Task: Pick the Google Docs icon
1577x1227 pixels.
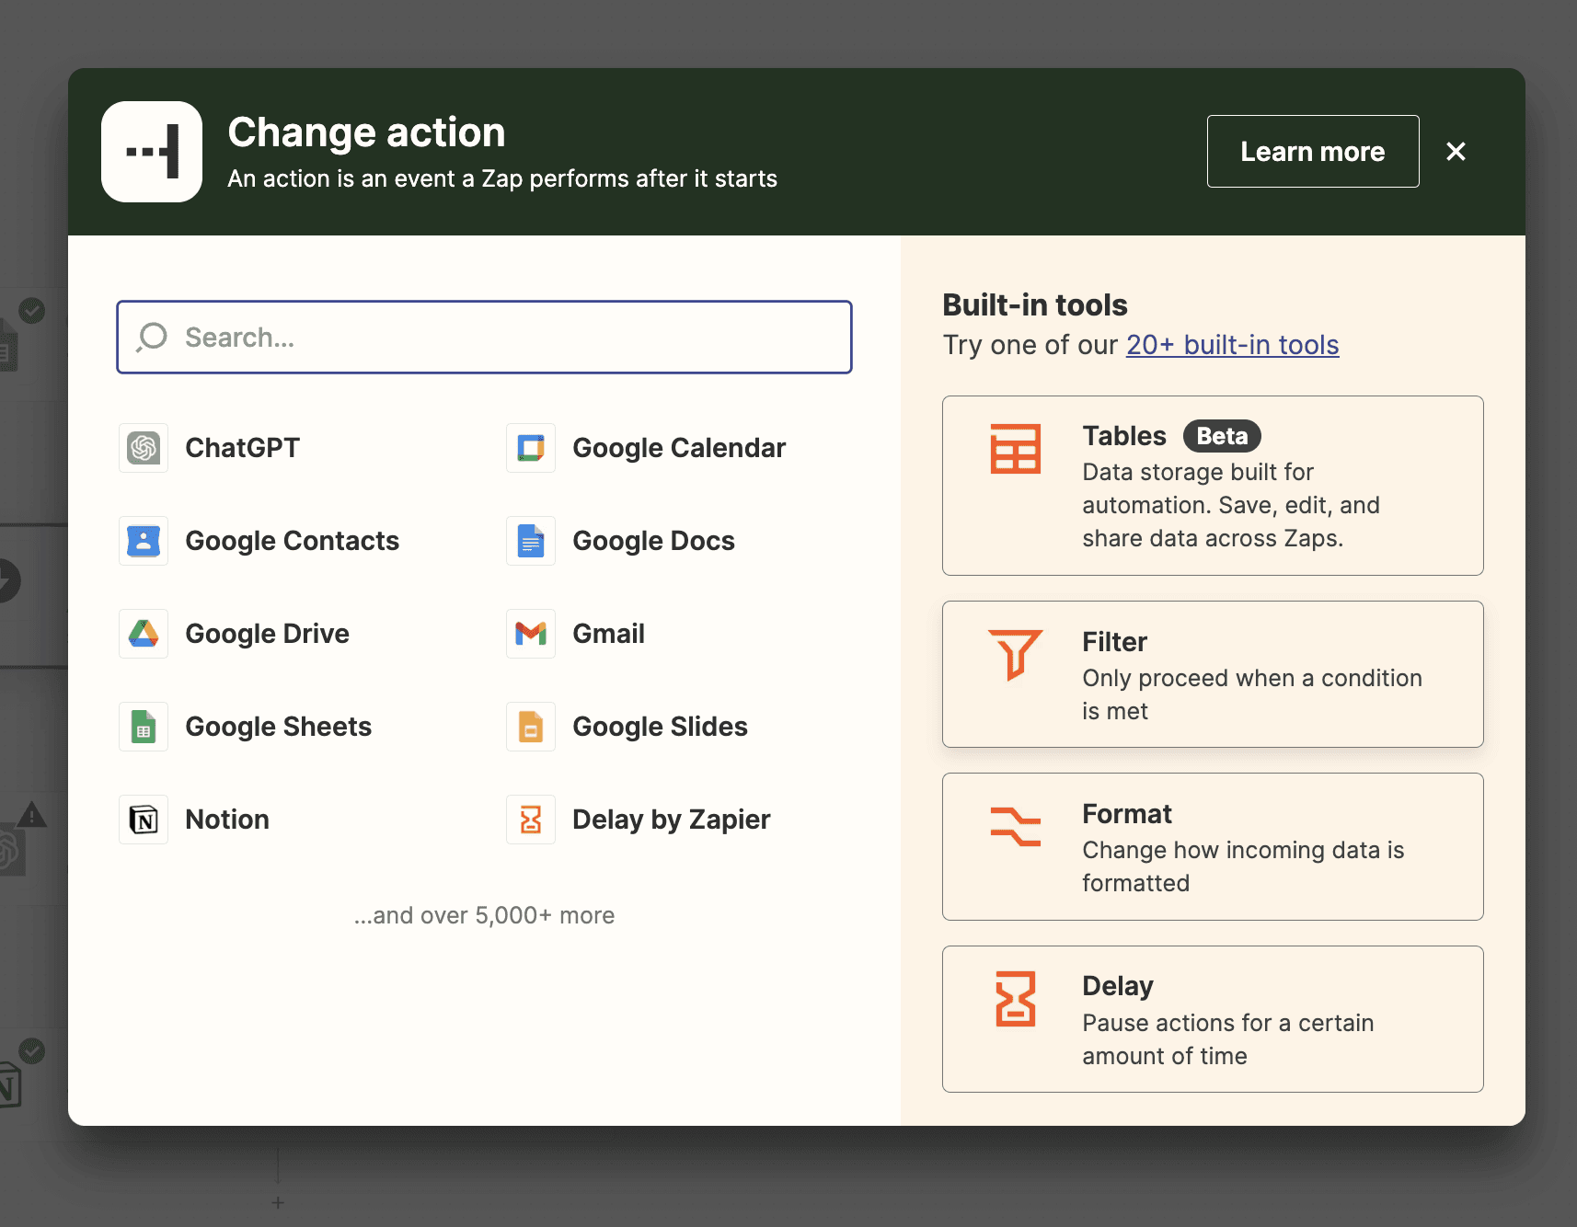Action: (x=531, y=541)
